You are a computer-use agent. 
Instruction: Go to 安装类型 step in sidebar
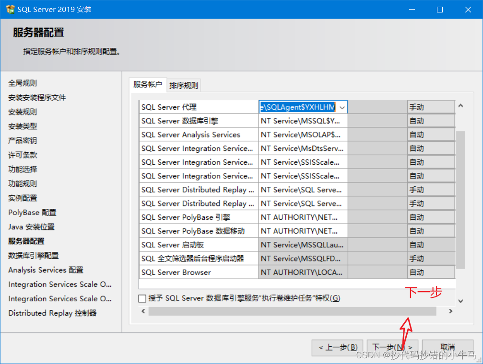tap(23, 126)
